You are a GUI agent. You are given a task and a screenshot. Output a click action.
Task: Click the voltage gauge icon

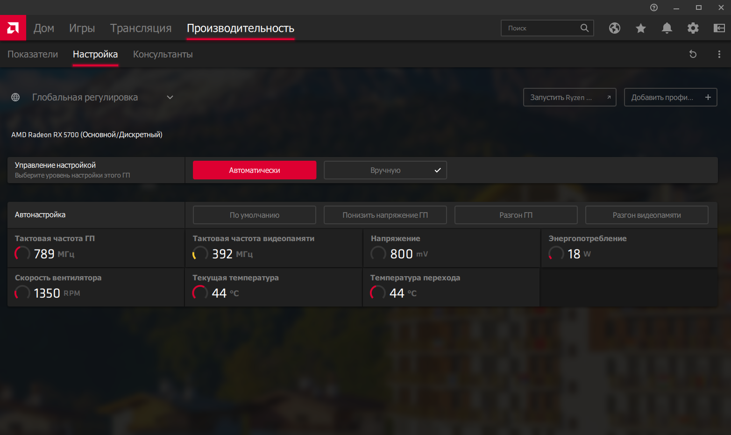coord(378,254)
